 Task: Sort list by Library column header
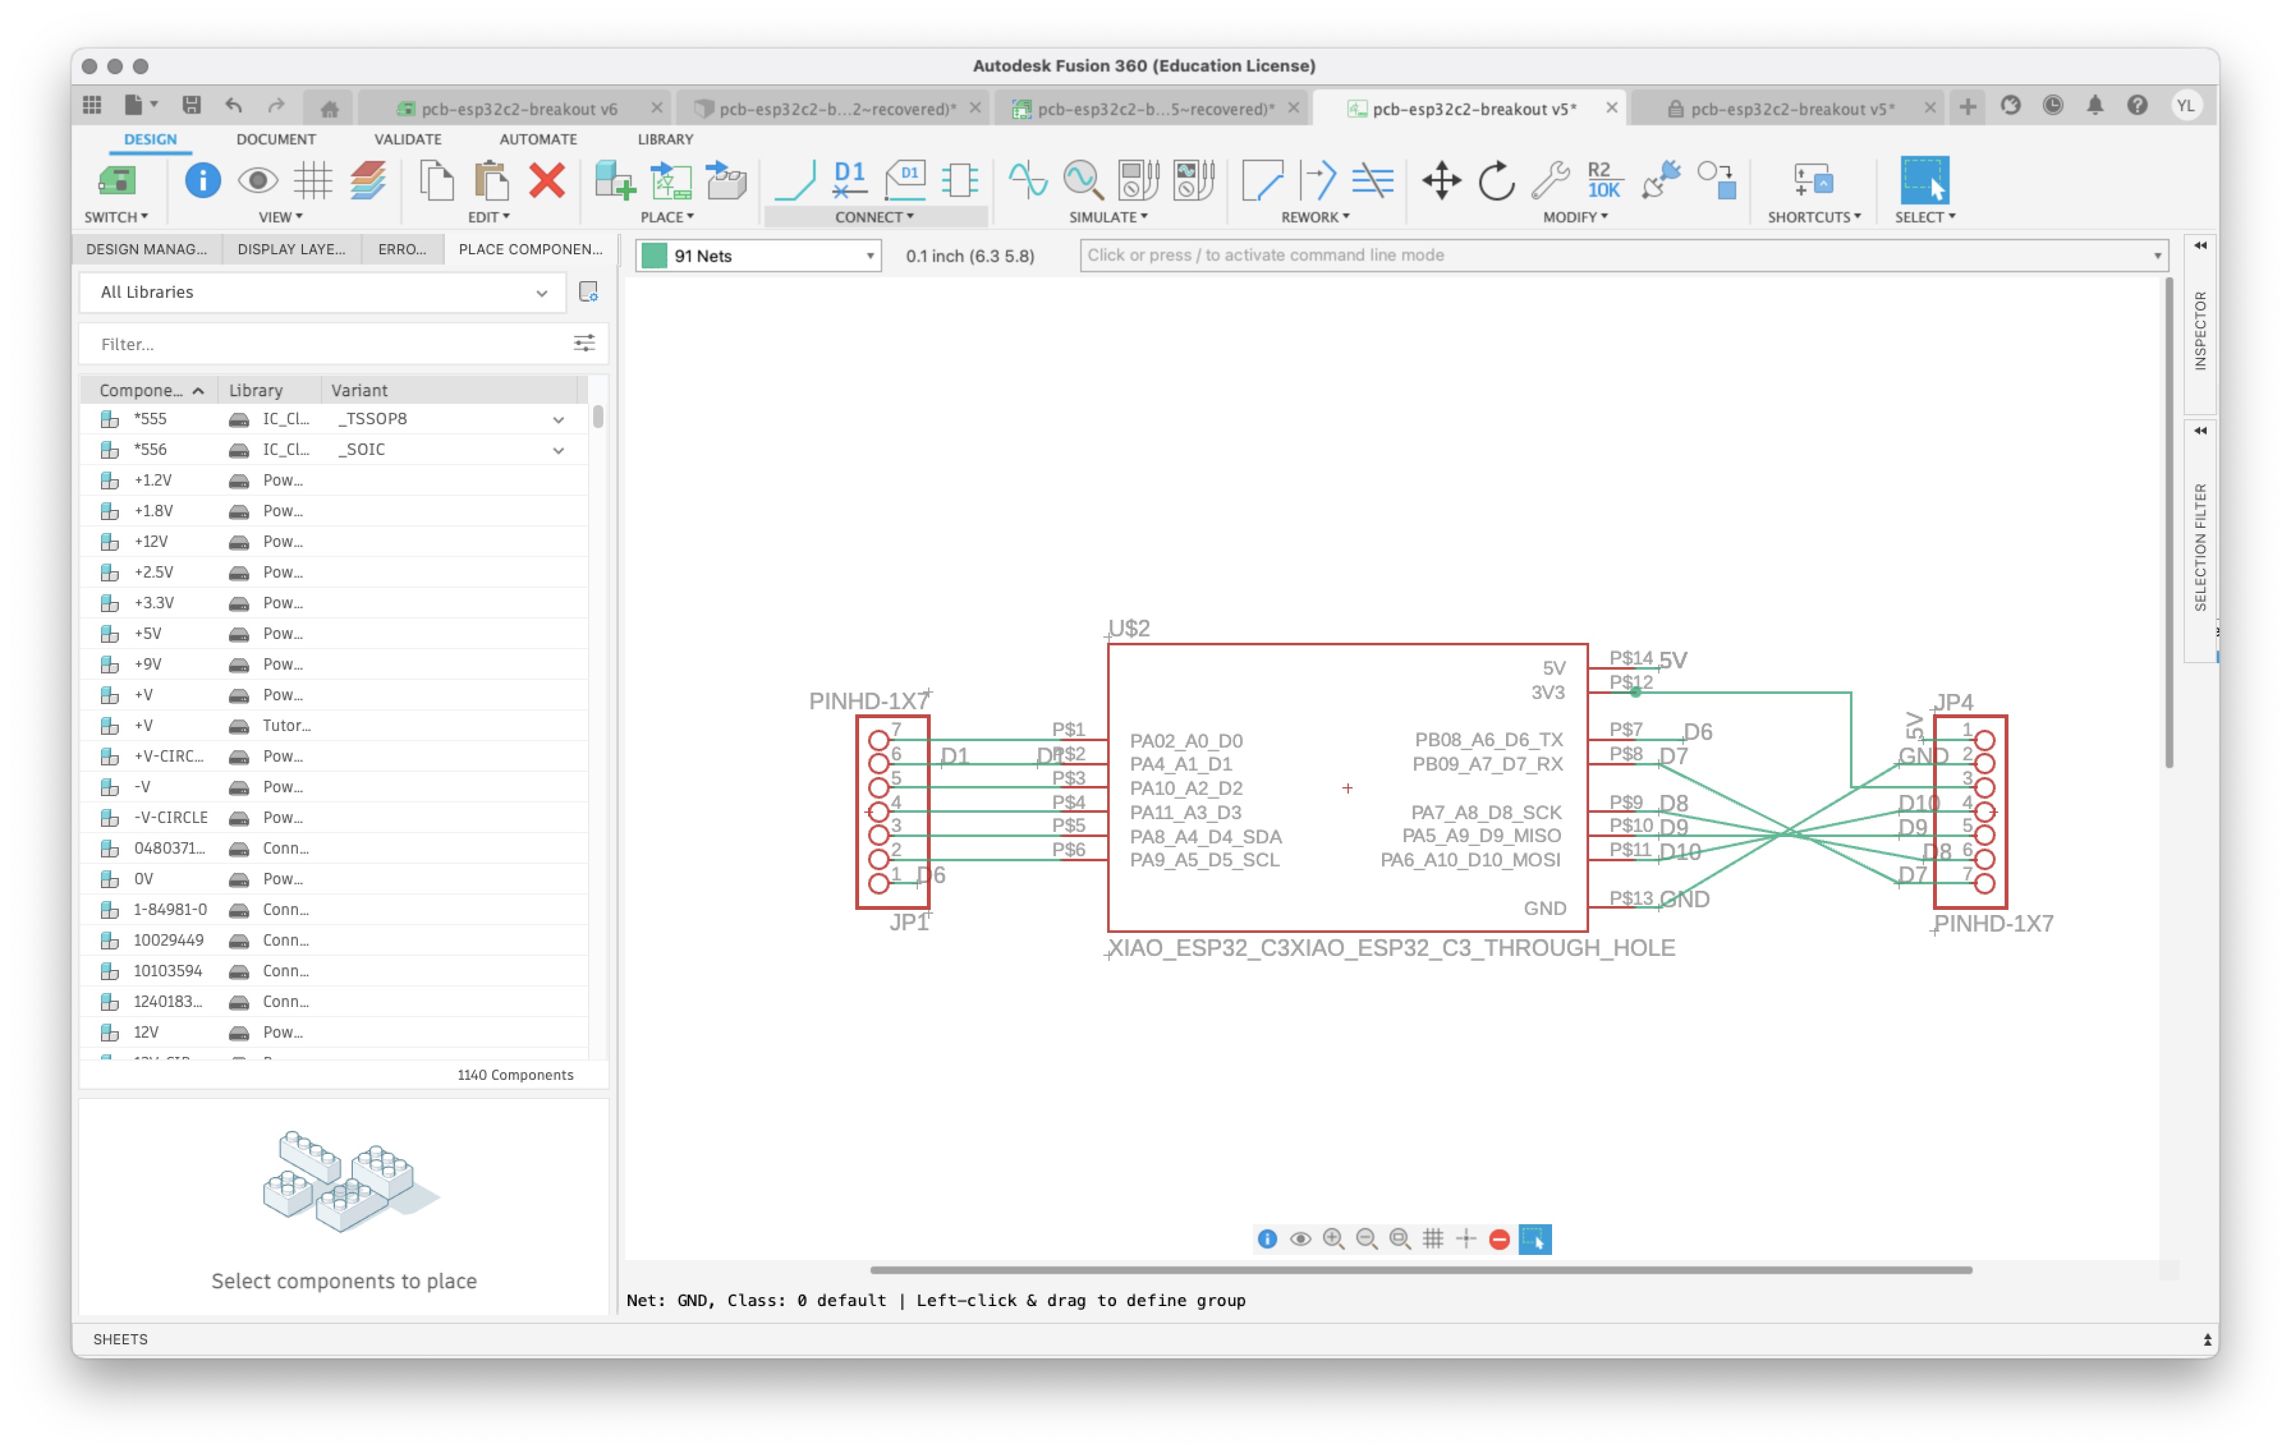[x=256, y=390]
